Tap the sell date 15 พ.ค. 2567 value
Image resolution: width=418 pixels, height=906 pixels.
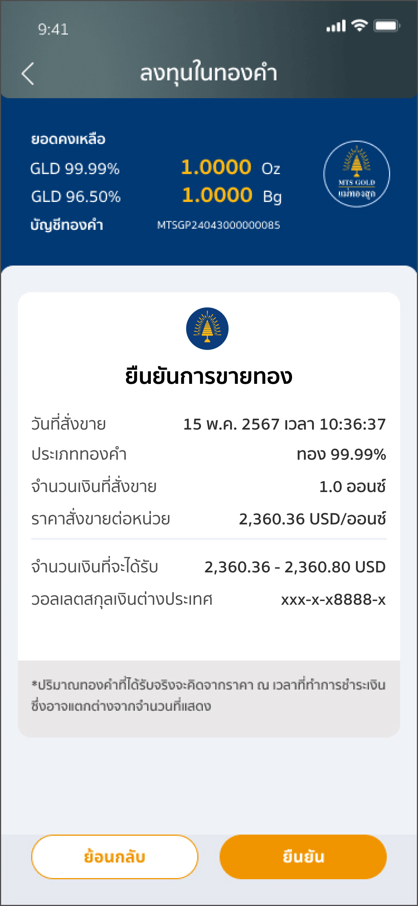(284, 424)
